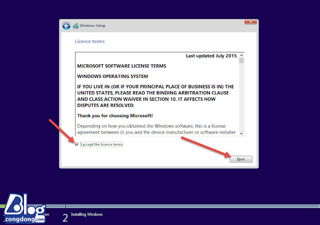320x225 pixels.
Task: Click the 'Licence terms' heading
Action: [x=90, y=41]
